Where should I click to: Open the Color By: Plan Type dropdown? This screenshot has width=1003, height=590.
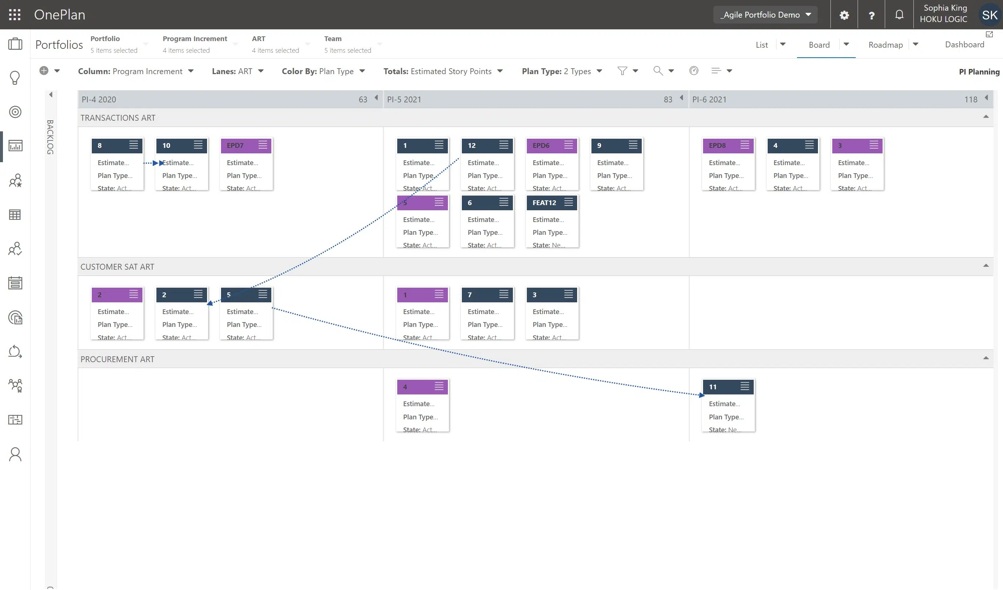coord(323,71)
